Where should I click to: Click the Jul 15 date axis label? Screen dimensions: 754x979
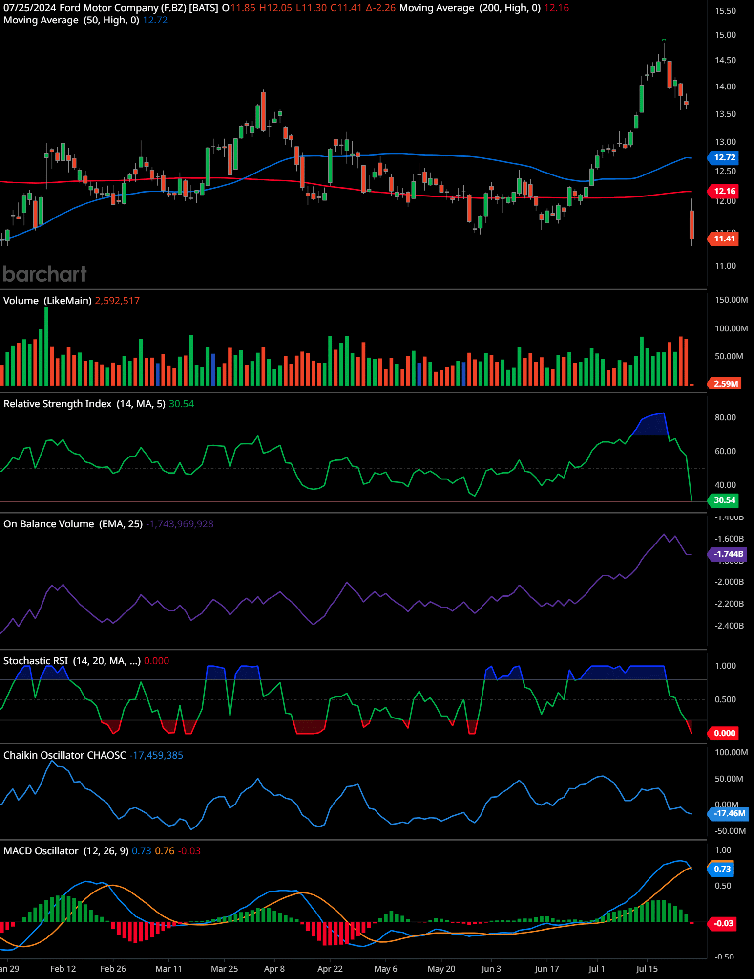[x=647, y=969]
